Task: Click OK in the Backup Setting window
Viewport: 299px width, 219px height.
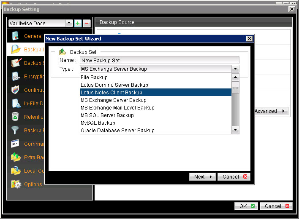Action: (x=246, y=206)
